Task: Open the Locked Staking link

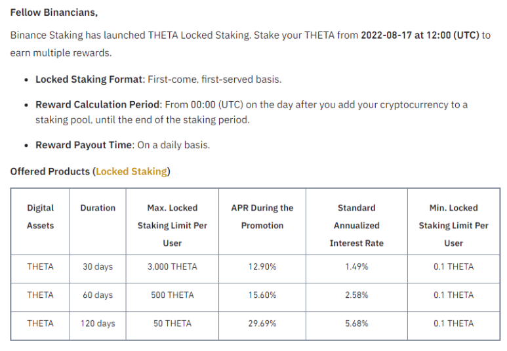Action: (x=131, y=171)
